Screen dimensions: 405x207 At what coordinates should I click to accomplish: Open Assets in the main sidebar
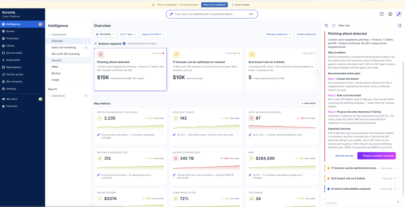click(x=22, y=31)
